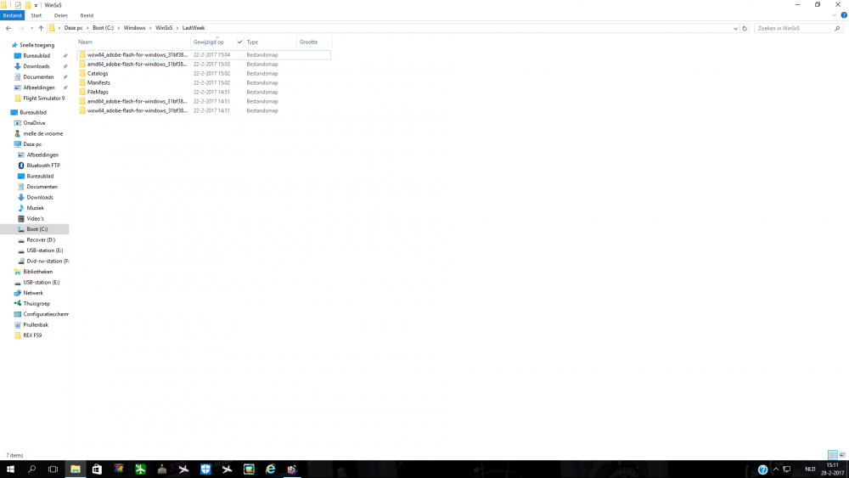Screen dimensions: 849x478
Task: Select Deze pc in navigation tree
Action: [x=32, y=144]
